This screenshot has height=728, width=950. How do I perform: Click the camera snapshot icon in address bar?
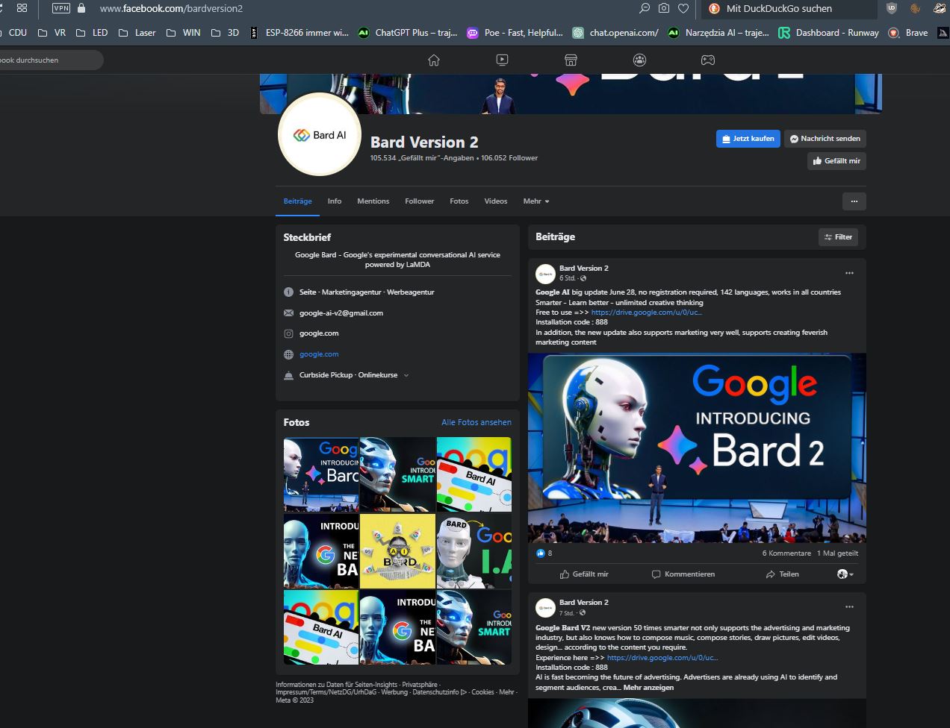pos(664,8)
